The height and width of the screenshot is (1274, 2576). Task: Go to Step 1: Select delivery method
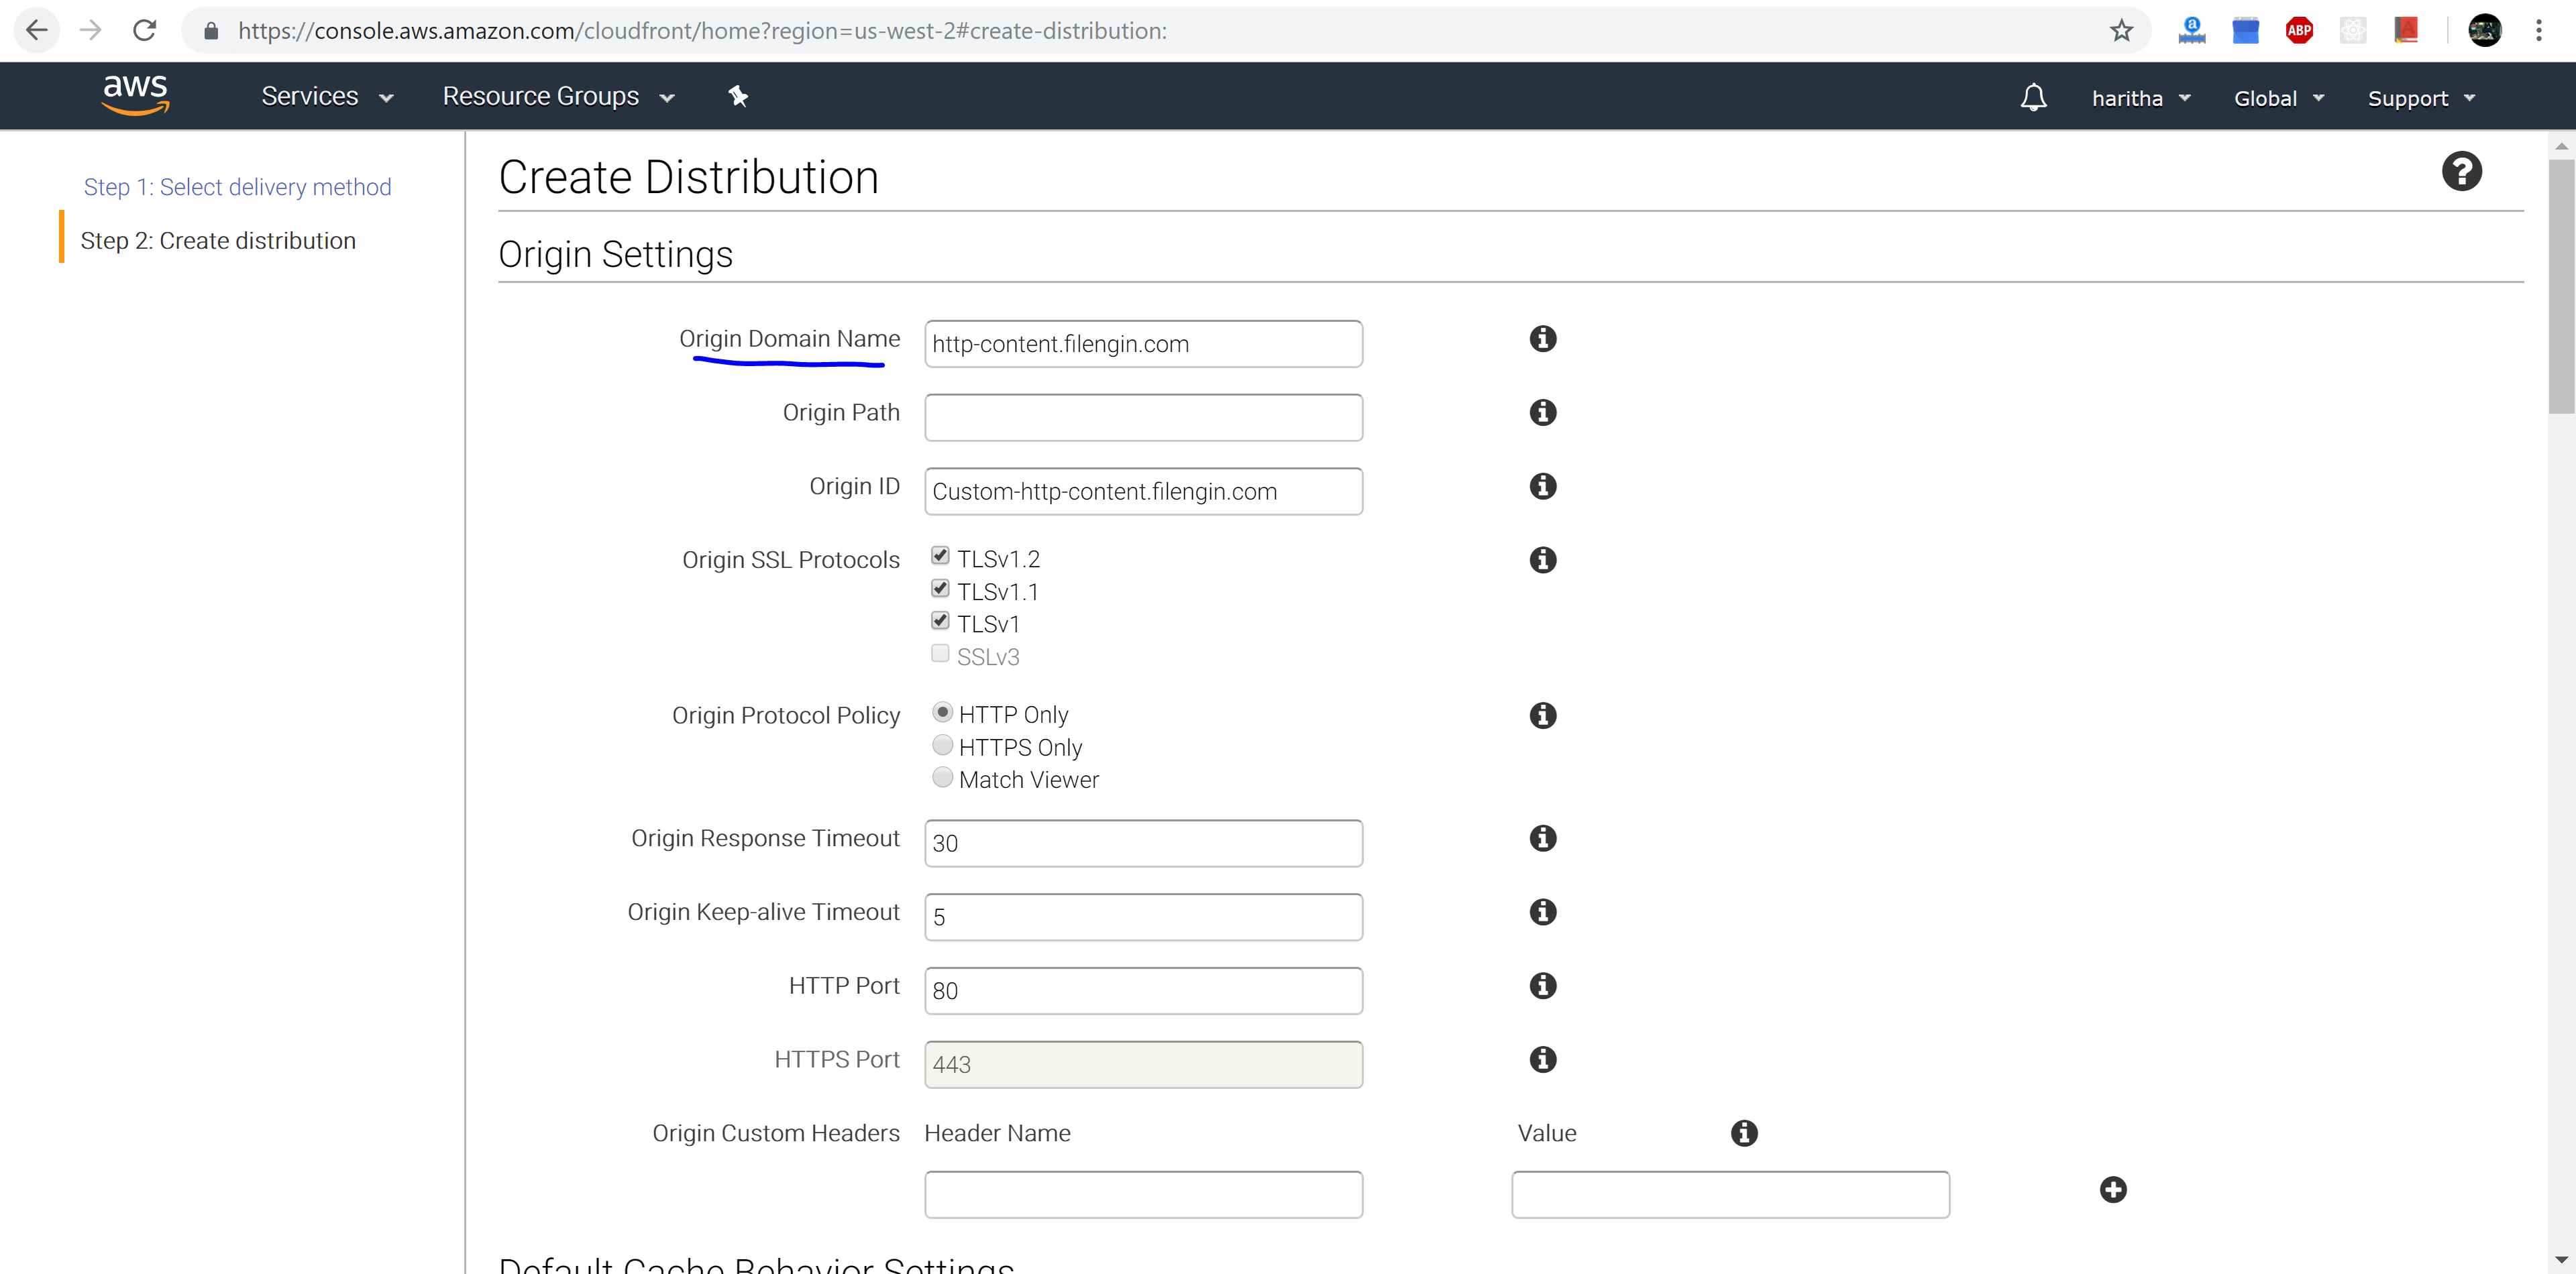click(x=237, y=187)
